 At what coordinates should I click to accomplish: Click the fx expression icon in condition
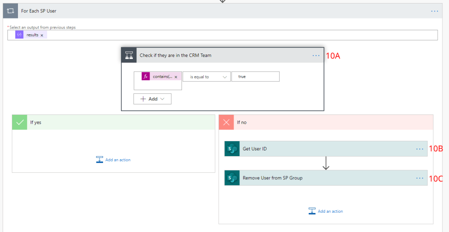146,77
